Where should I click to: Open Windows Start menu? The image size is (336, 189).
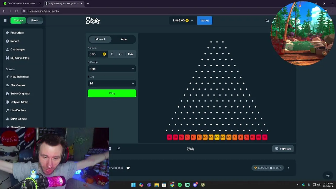tap(133, 185)
